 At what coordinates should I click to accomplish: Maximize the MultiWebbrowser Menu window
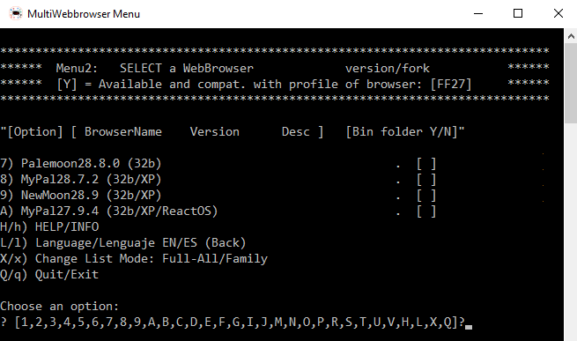click(x=518, y=13)
